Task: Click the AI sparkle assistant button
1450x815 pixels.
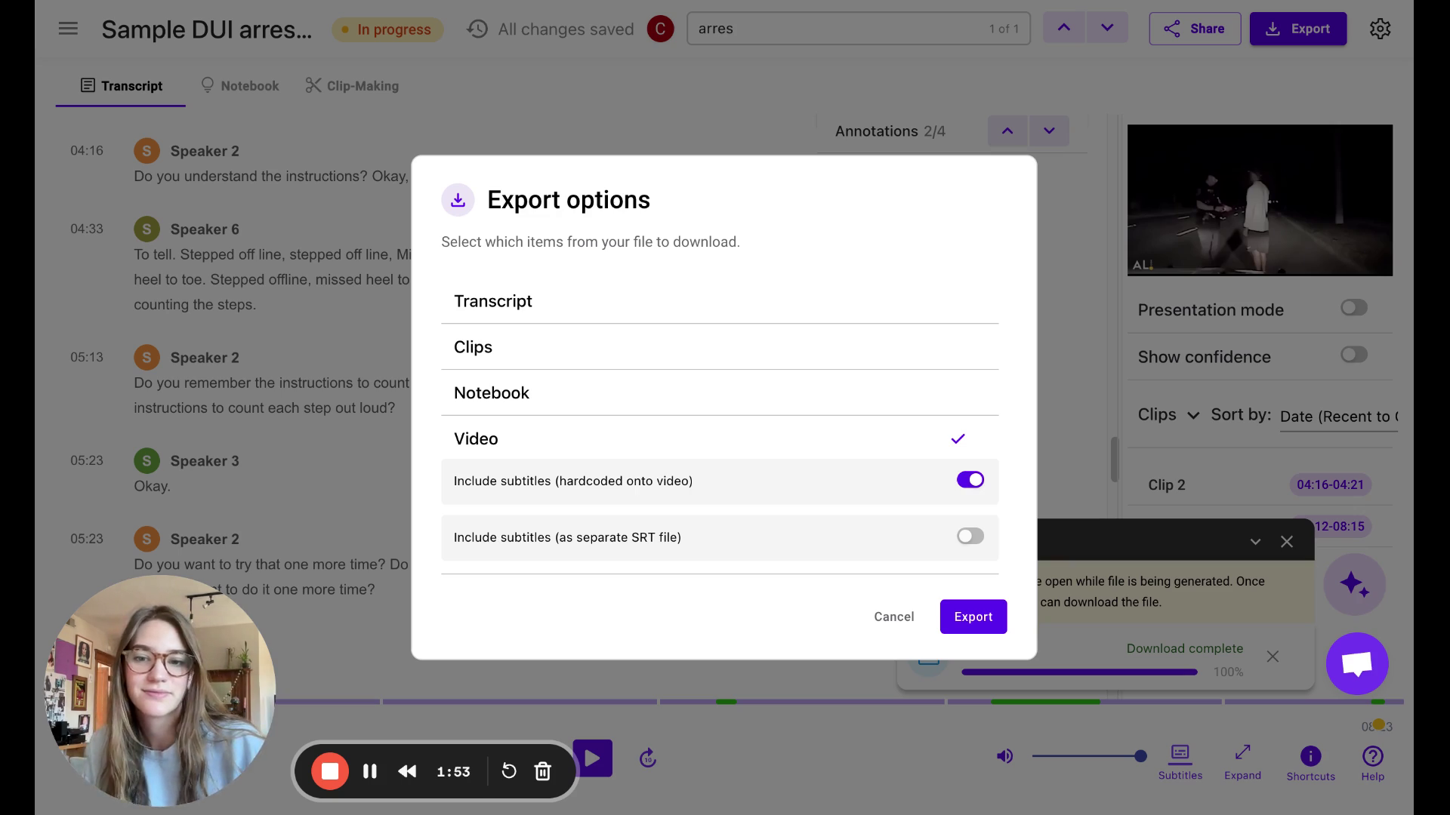Action: click(1354, 584)
